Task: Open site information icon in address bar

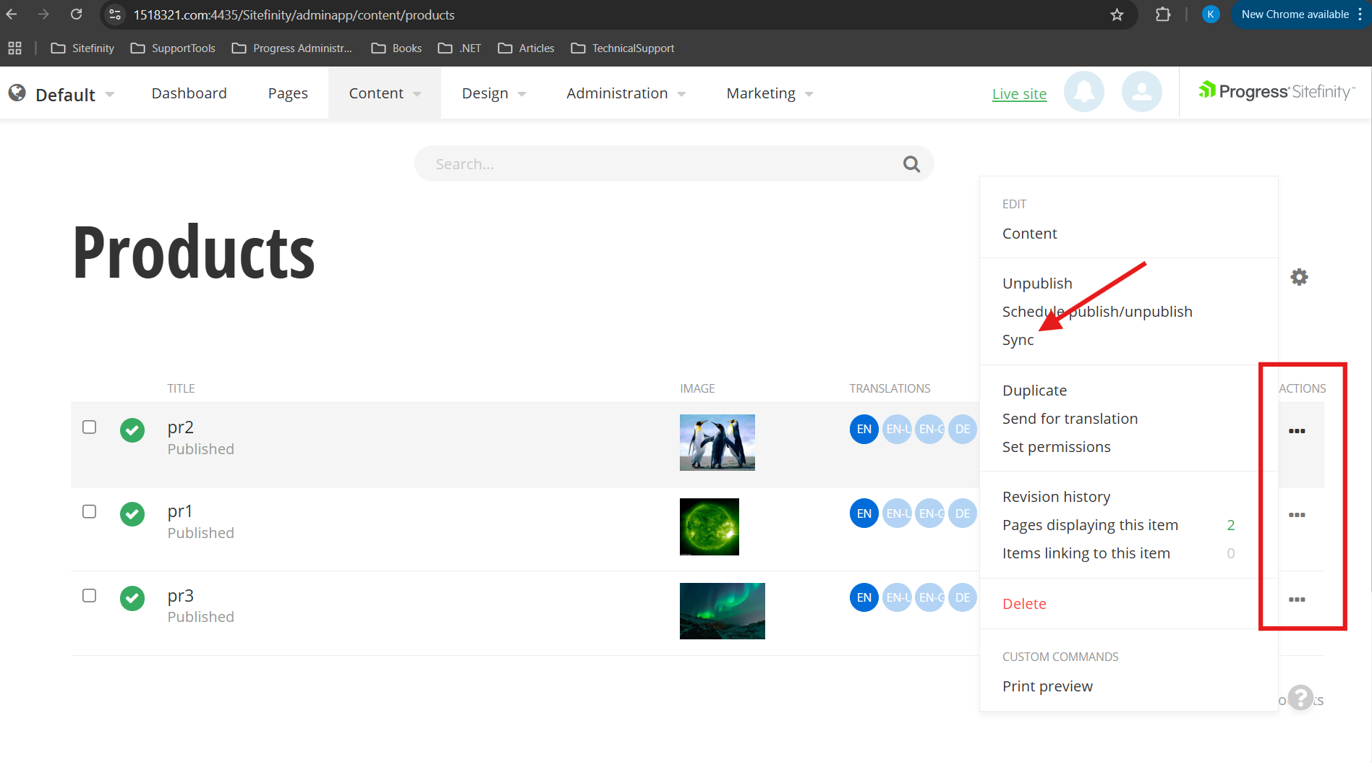Action: pyautogui.click(x=115, y=14)
